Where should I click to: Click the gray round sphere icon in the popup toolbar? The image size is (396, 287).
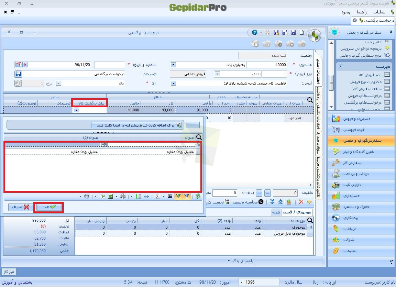[87, 196]
